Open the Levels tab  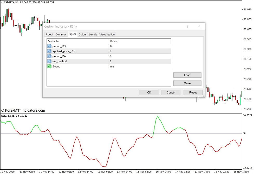(93, 34)
